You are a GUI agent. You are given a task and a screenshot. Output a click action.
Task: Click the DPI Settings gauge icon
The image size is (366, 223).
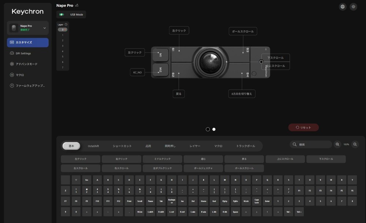(12, 53)
